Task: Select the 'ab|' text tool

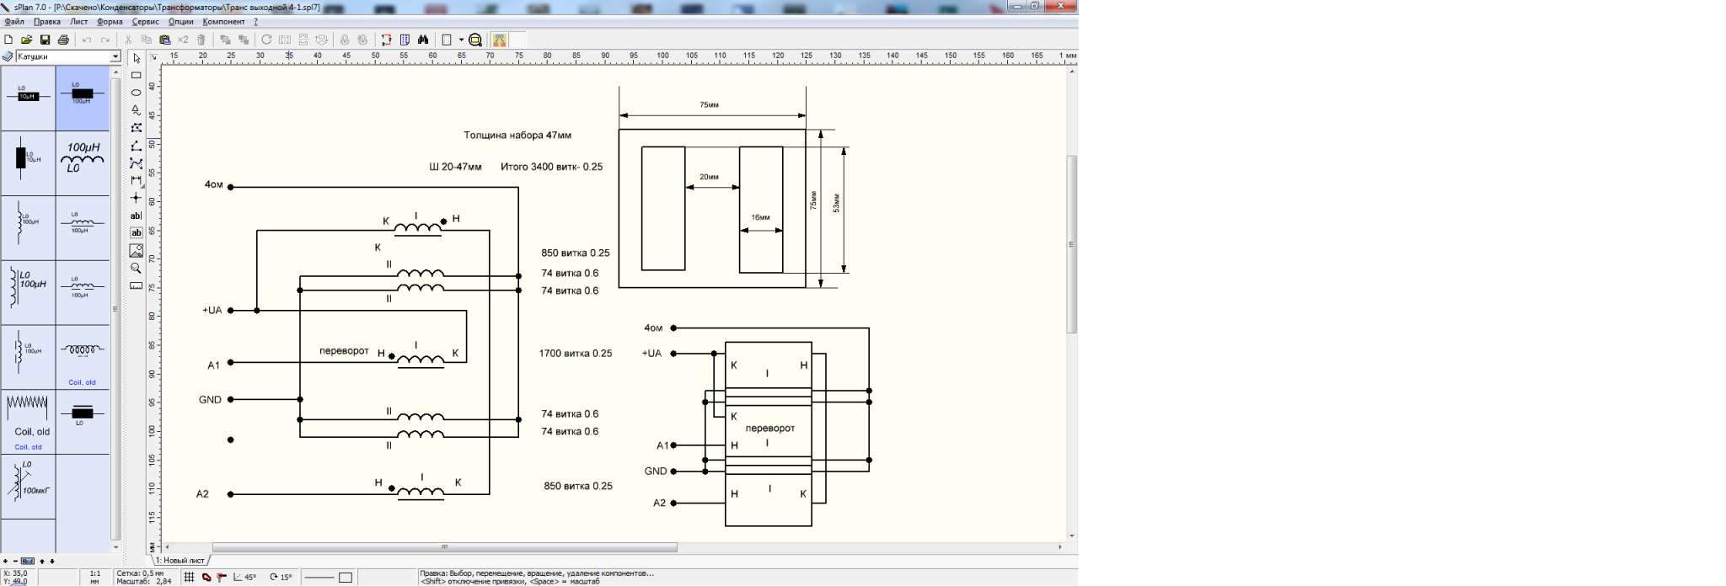Action: tap(137, 216)
